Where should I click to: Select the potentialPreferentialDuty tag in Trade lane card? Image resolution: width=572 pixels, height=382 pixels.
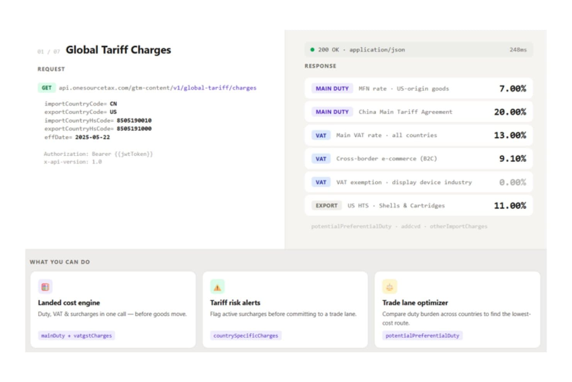pyautogui.click(x=422, y=336)
